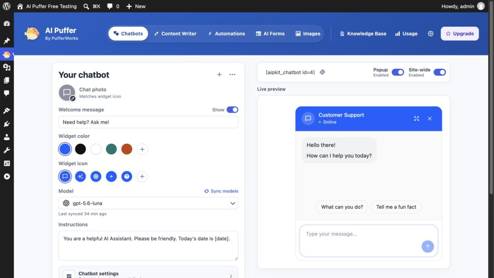Toggle the Welcome message Show switch
This screenshot has height=278, width=494.
click(x=232, y=110)
